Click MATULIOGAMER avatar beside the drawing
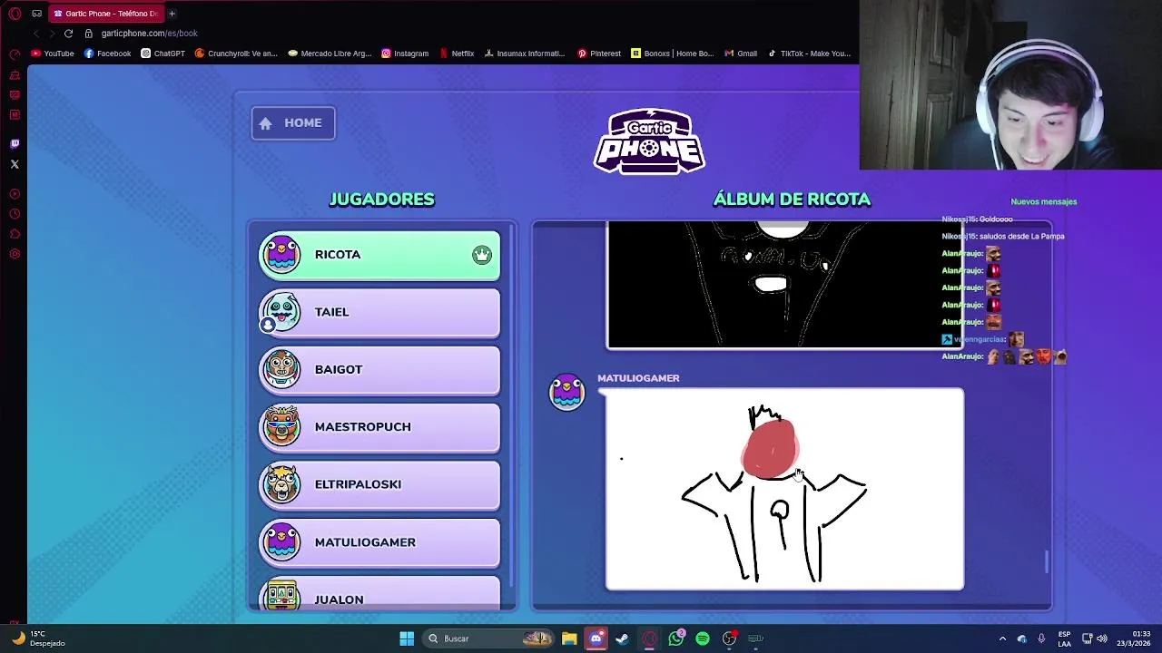 click(x=567, y=393)
